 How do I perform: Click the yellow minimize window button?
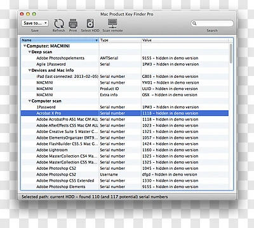pyautogui.click(x=28, y=14)
